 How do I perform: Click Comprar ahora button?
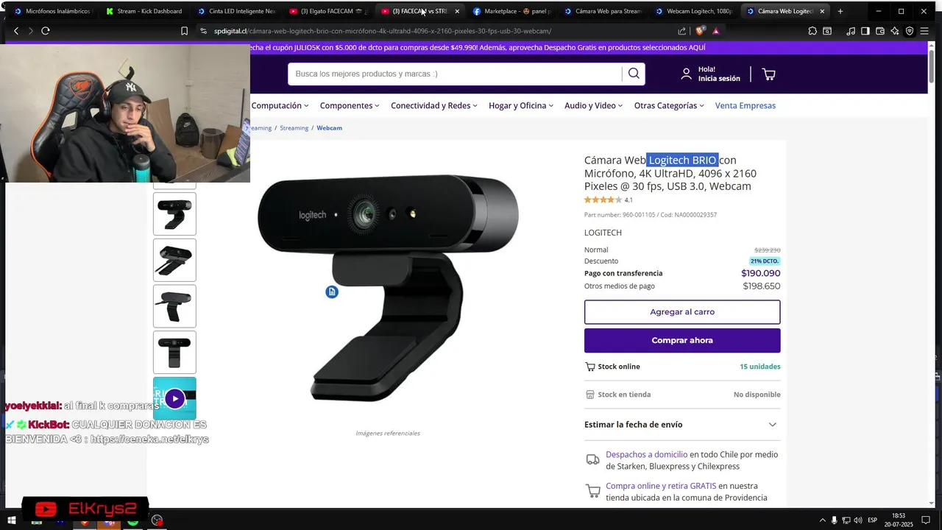(682, 340)
